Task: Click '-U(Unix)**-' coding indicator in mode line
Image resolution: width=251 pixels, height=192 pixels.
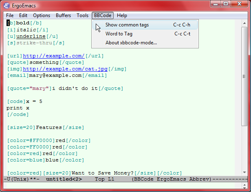Action: coord(22,179)
